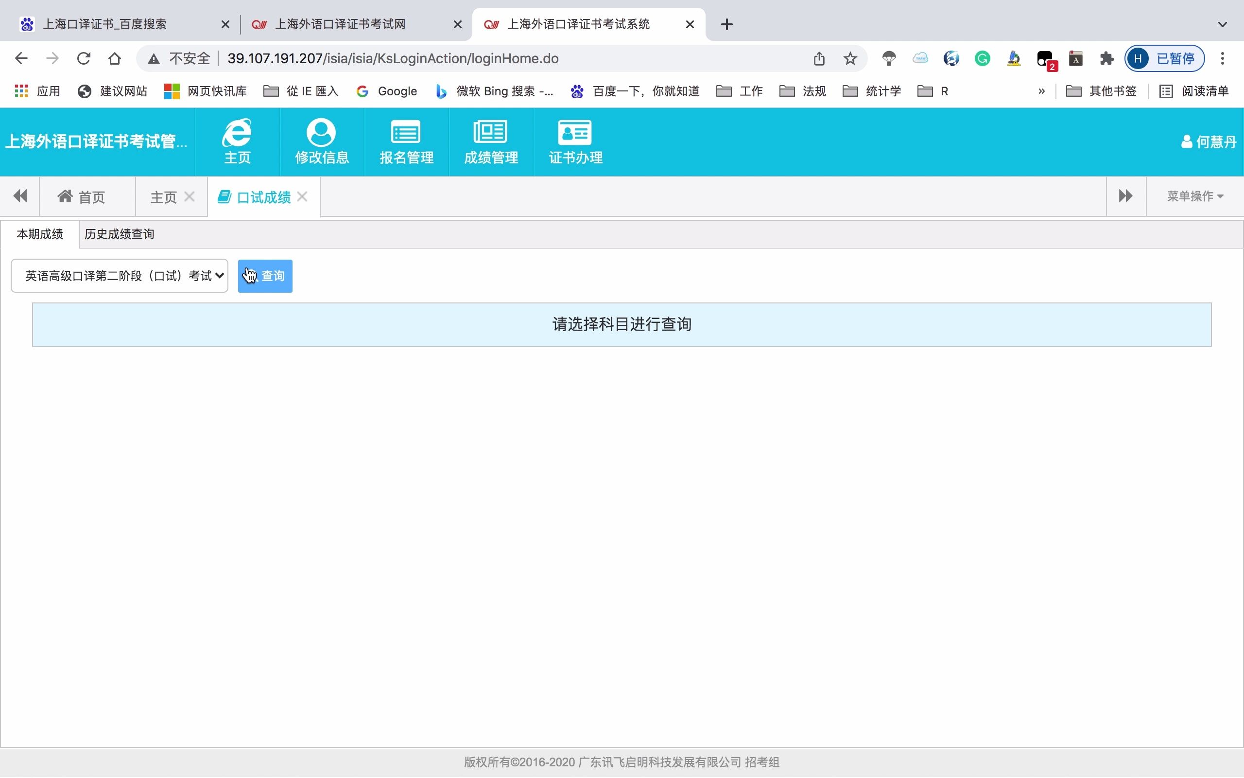Close the 上海外语口译证书考试系统 browser tab
This screenshot has height=778, width=1244.
(690, 24)
